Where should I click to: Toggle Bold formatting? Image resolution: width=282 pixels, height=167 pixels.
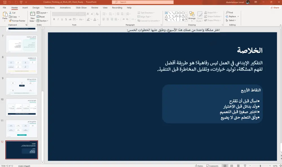(x=54, y=19)
